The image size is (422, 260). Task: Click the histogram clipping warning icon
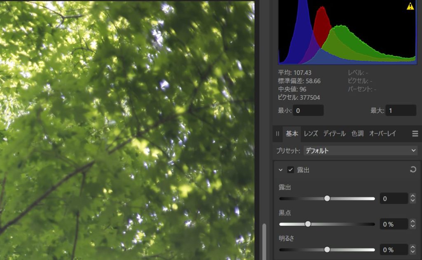click(x=410, y=6)
